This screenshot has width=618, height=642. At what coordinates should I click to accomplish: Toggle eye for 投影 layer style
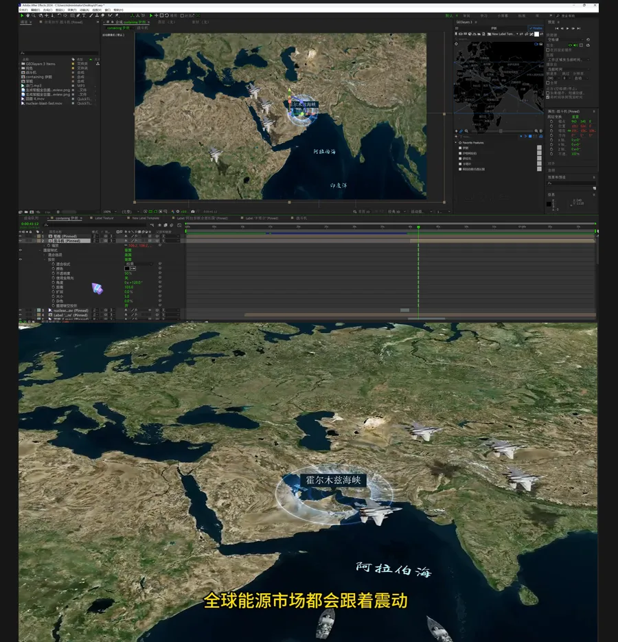[x=20, y=259]
